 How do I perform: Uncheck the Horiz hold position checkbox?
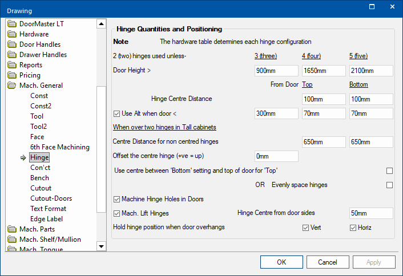(353, 228)
